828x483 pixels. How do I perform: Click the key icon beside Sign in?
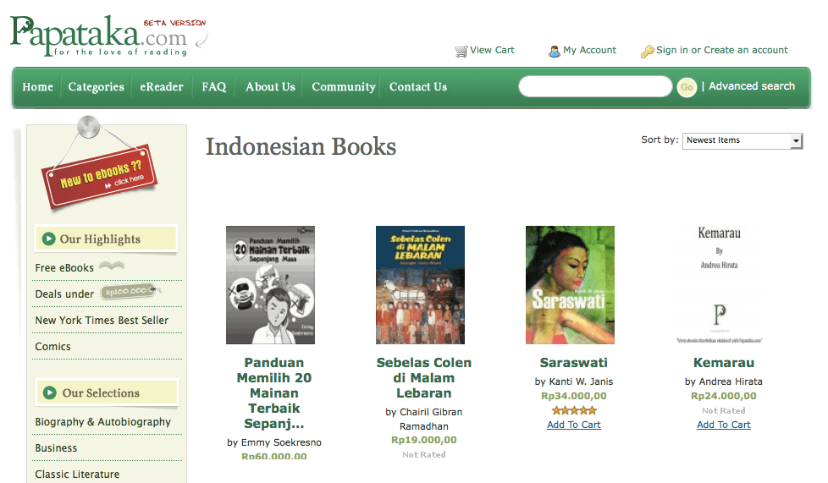[647, 52]
